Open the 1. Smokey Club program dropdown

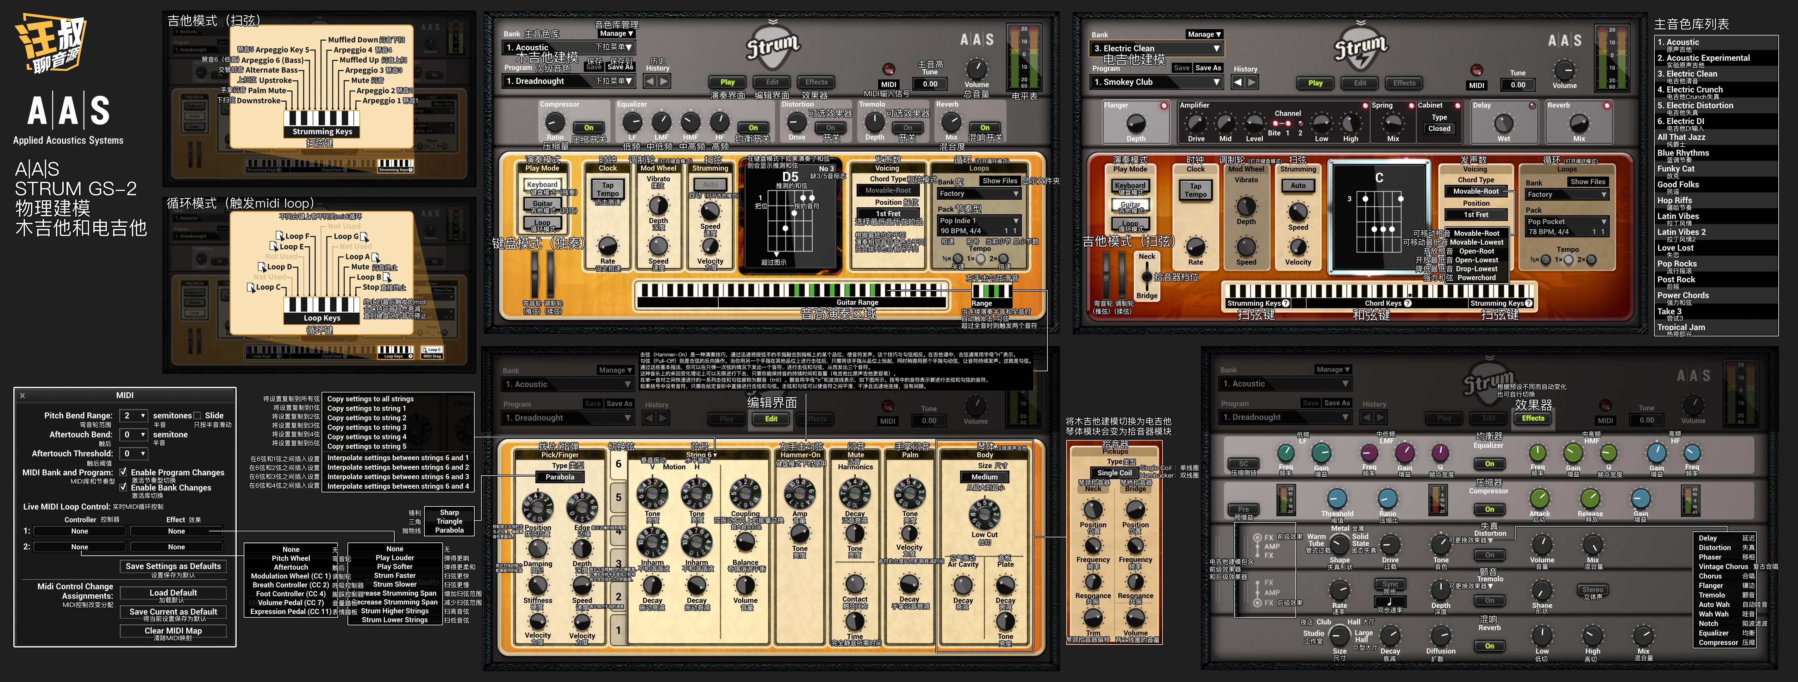coord(1157,82)
